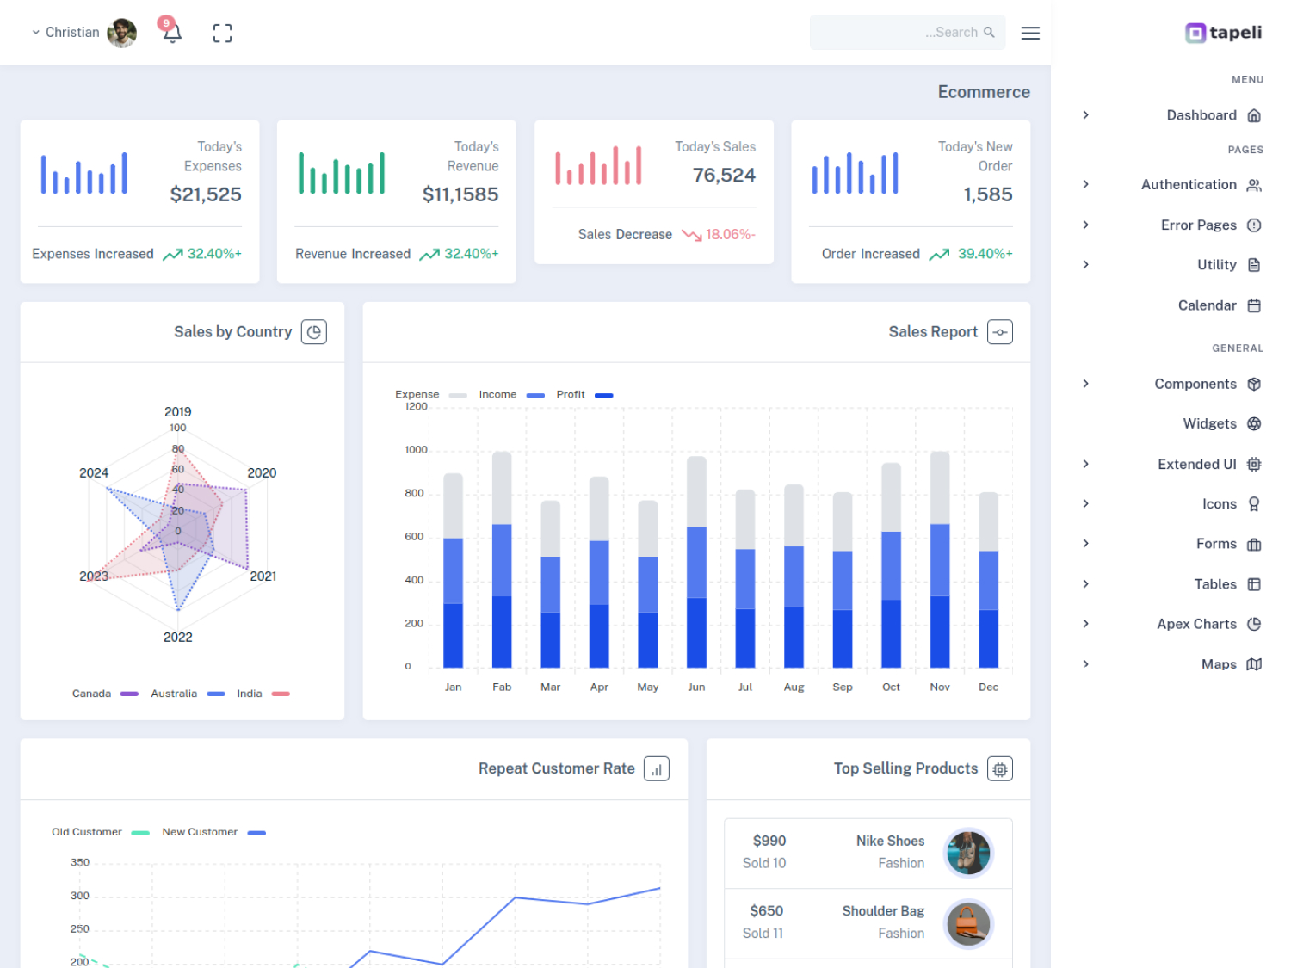Click the Calendar icon in sidebar
The image size is (1291, 968).
click(x=1254, y=305)
